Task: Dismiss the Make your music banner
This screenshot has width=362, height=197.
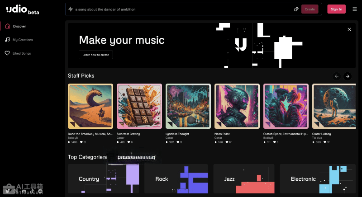Action: point(349,29)
